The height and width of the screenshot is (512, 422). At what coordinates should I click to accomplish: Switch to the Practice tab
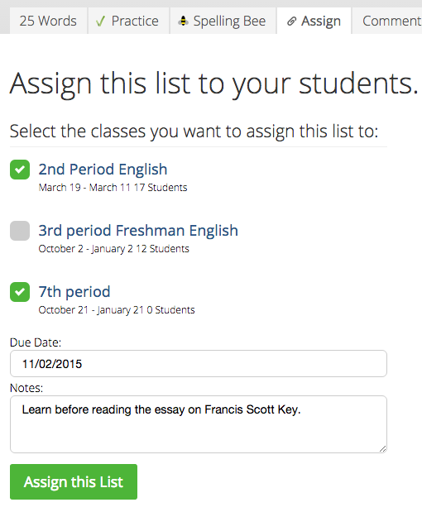tap(128, 21)
